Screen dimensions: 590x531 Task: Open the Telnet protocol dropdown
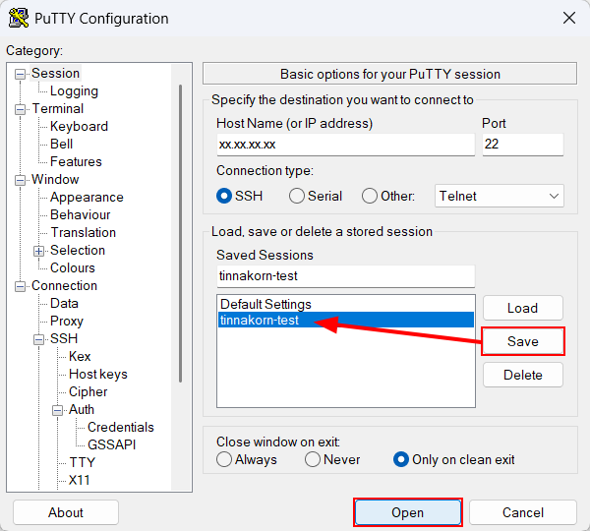point(500,196)
